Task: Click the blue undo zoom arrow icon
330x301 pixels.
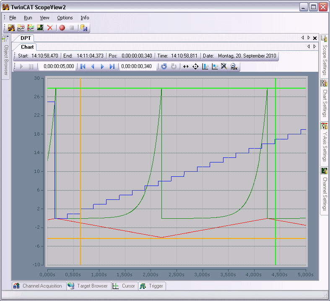Action: (x=164, y=67)
